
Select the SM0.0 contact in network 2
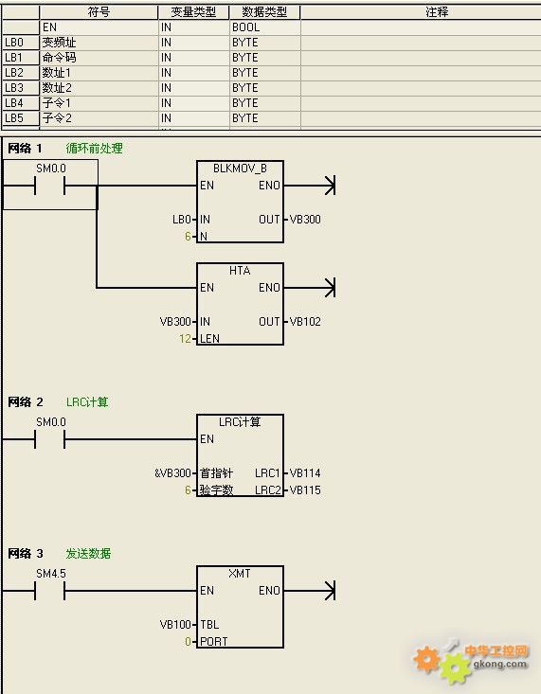coord(50,438)
